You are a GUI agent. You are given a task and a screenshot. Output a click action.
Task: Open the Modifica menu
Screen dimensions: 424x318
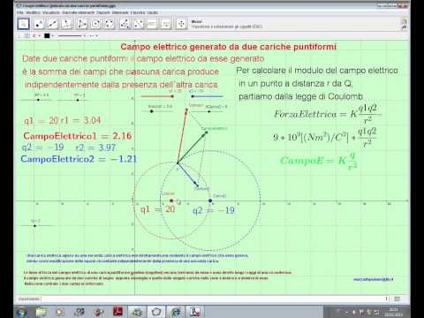[x=33, y=12]
